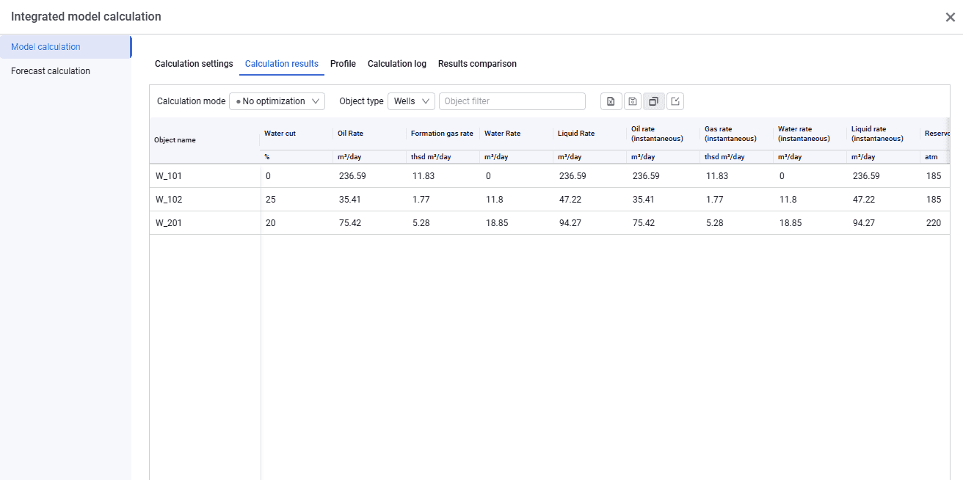This screenshot has width=963, height=480.
Task: Open the Profile tab
Action: pos(343,64)
